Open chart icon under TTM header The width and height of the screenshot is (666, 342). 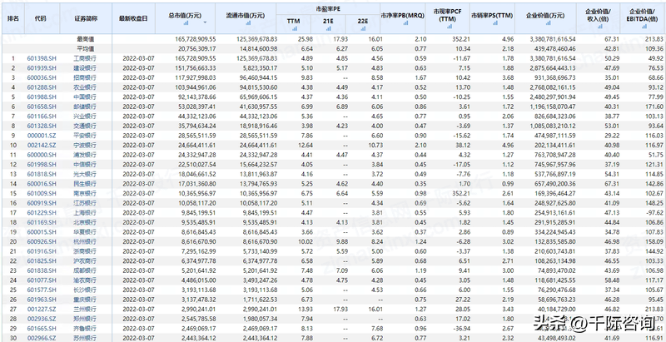(x=294, y=28)
